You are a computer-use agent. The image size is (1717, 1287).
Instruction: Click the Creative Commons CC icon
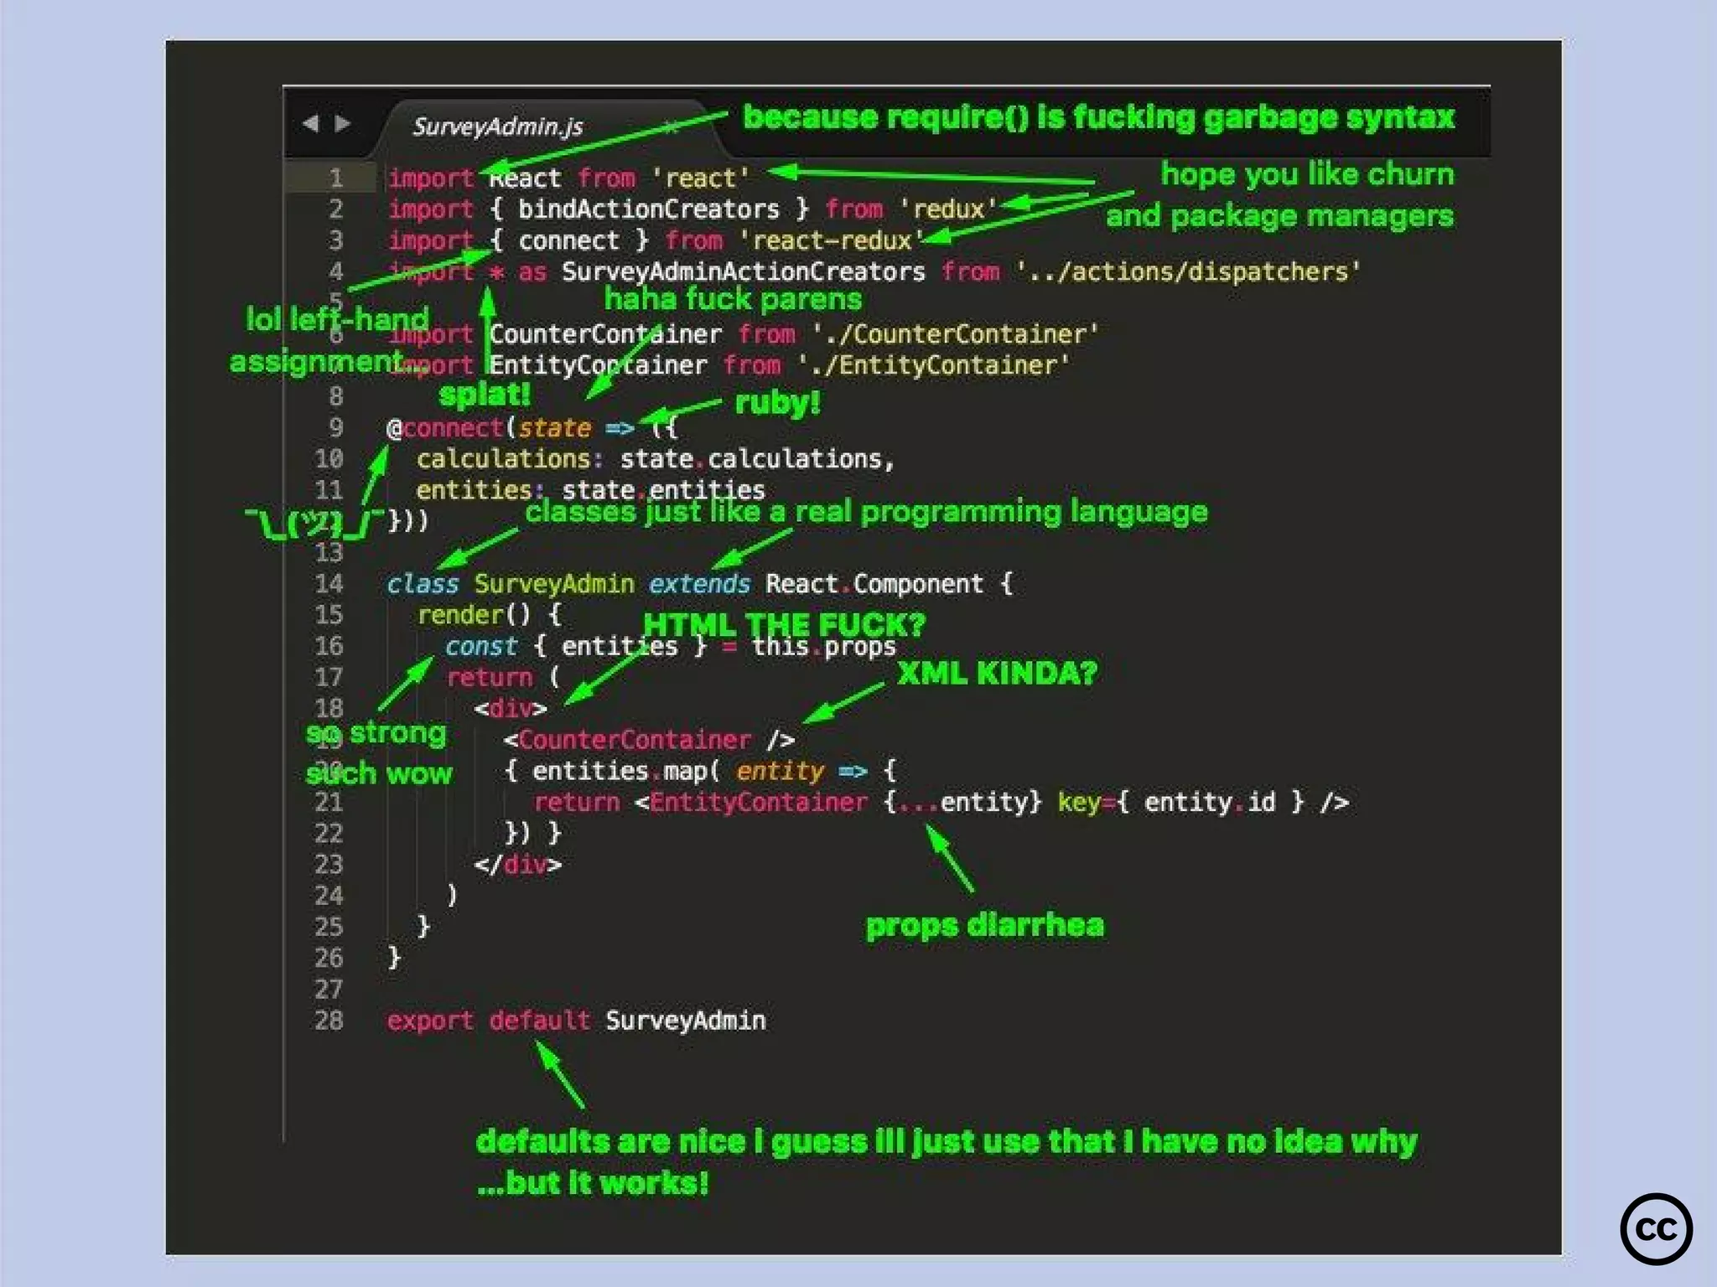click(x=1656, y=1228)
